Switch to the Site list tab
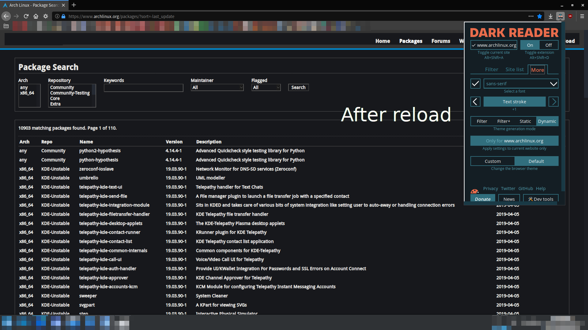This screenshot has width=588, height=330. coord(515,69)
